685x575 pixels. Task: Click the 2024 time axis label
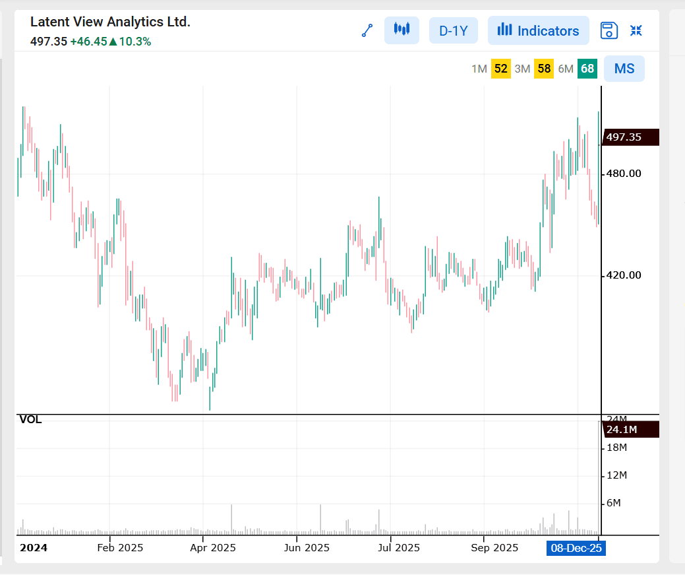(x=34, y=548)
